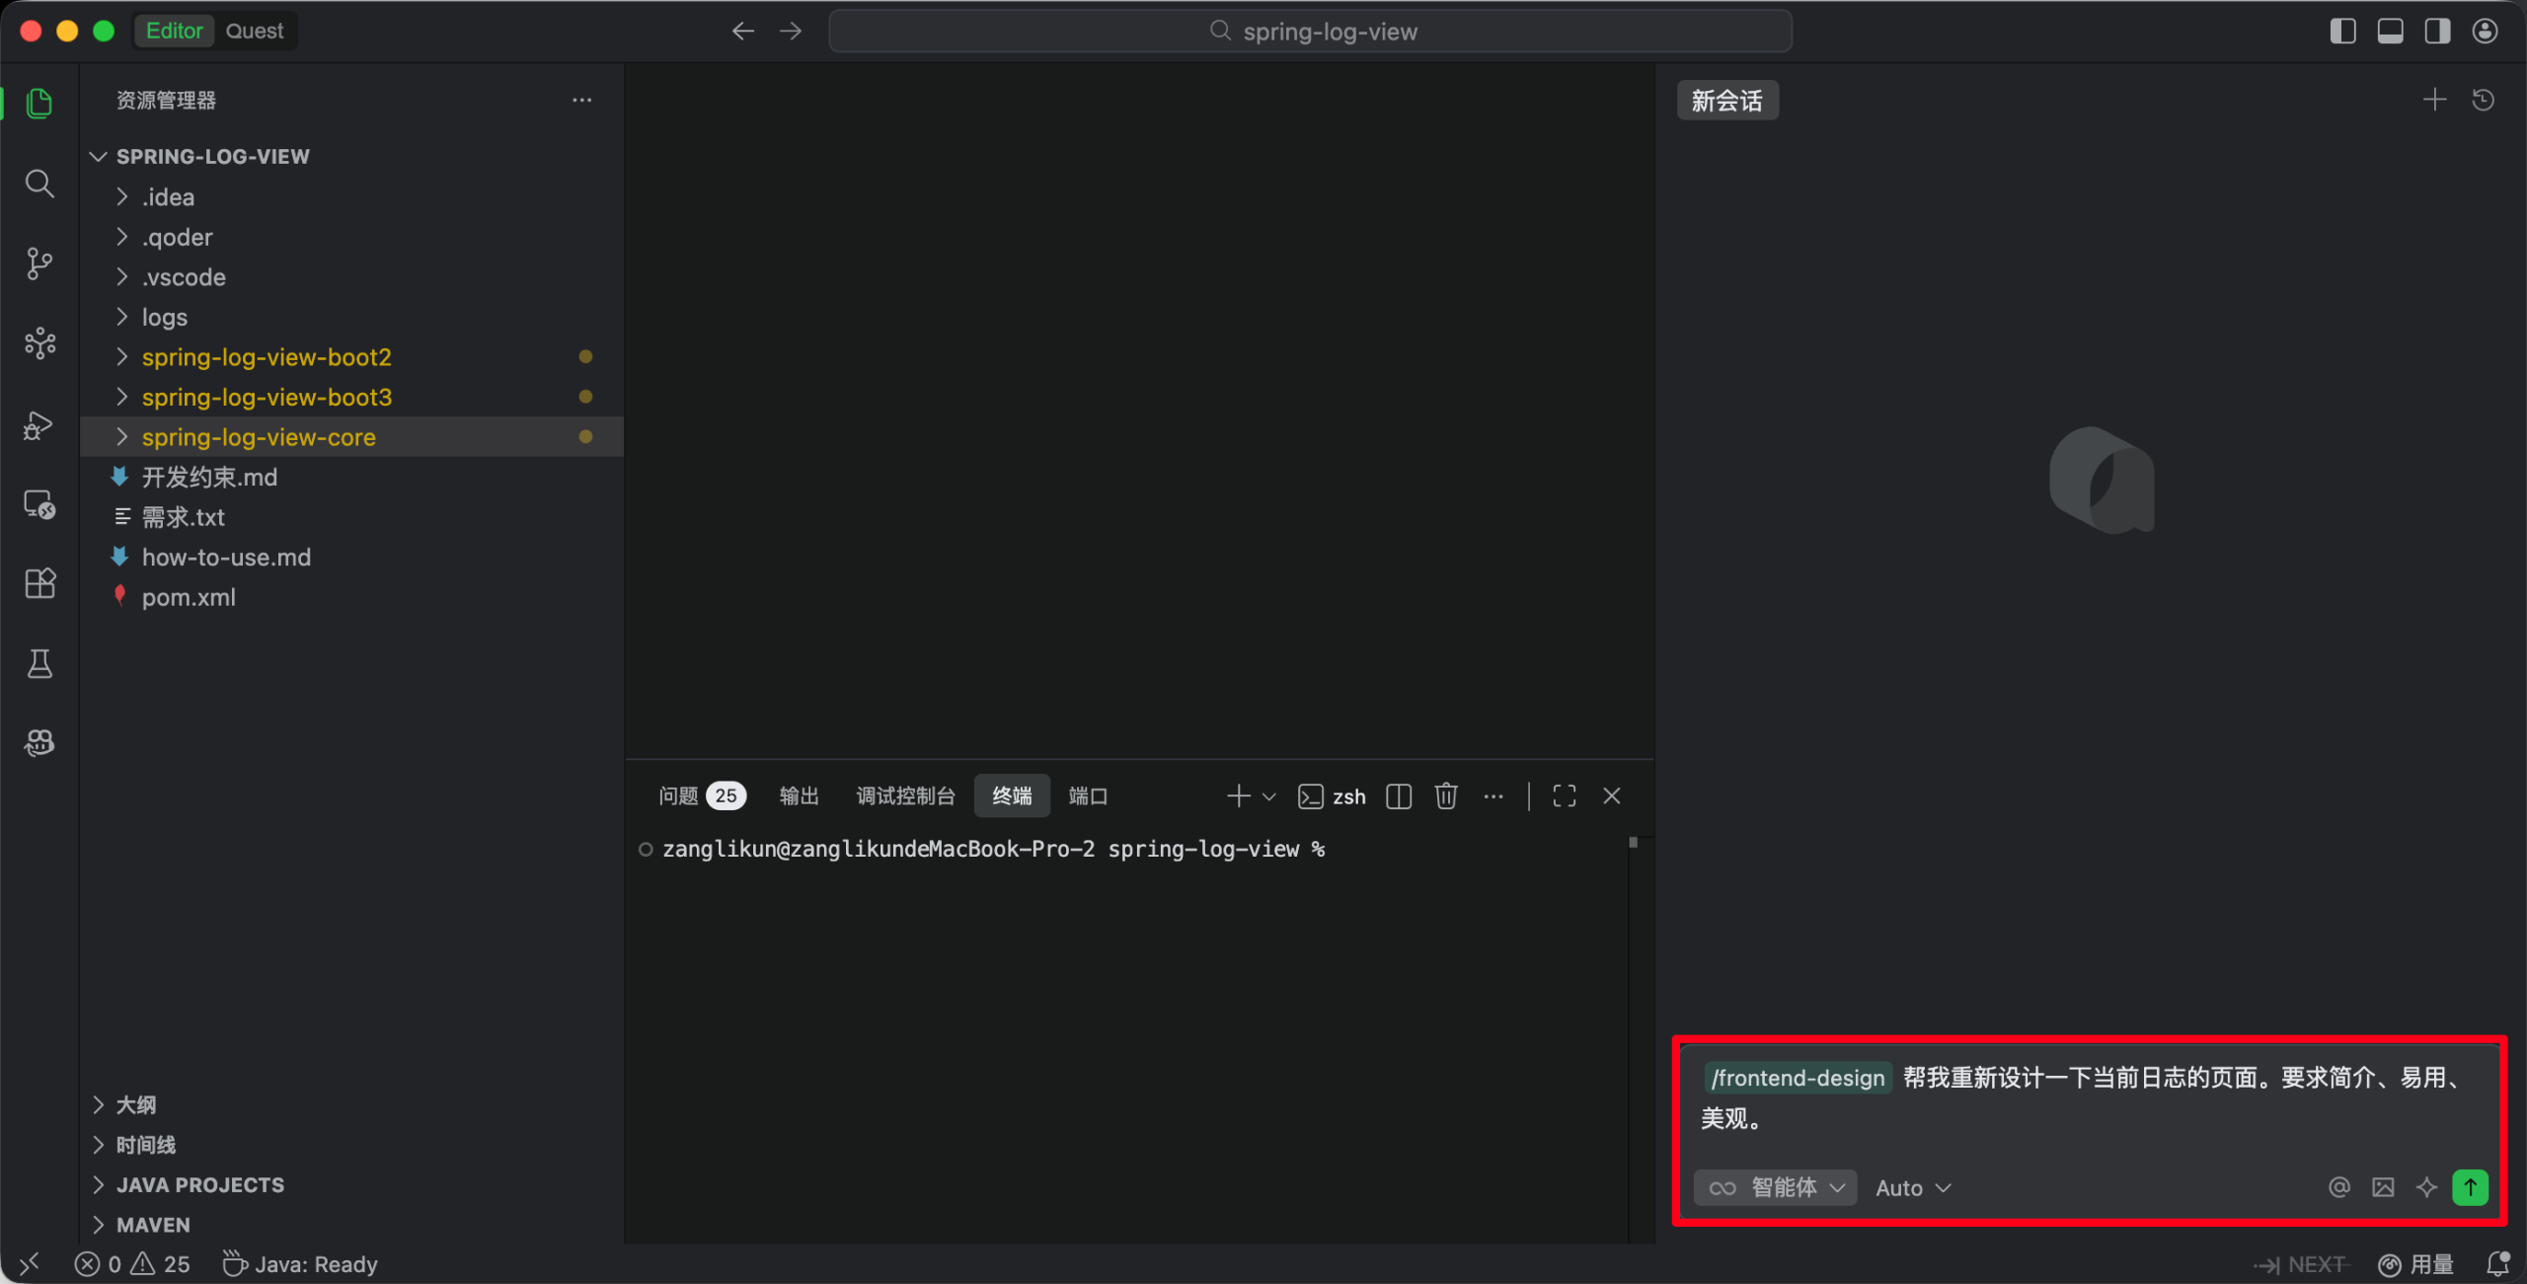
Task: Switch to the 问题 panel tab
Action: tap(679, 795)
